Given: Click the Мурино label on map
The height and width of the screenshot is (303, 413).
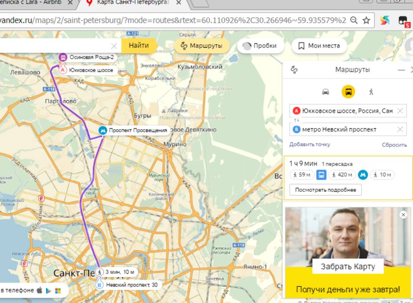Looking at the screenshot, I should pos(175,144).
